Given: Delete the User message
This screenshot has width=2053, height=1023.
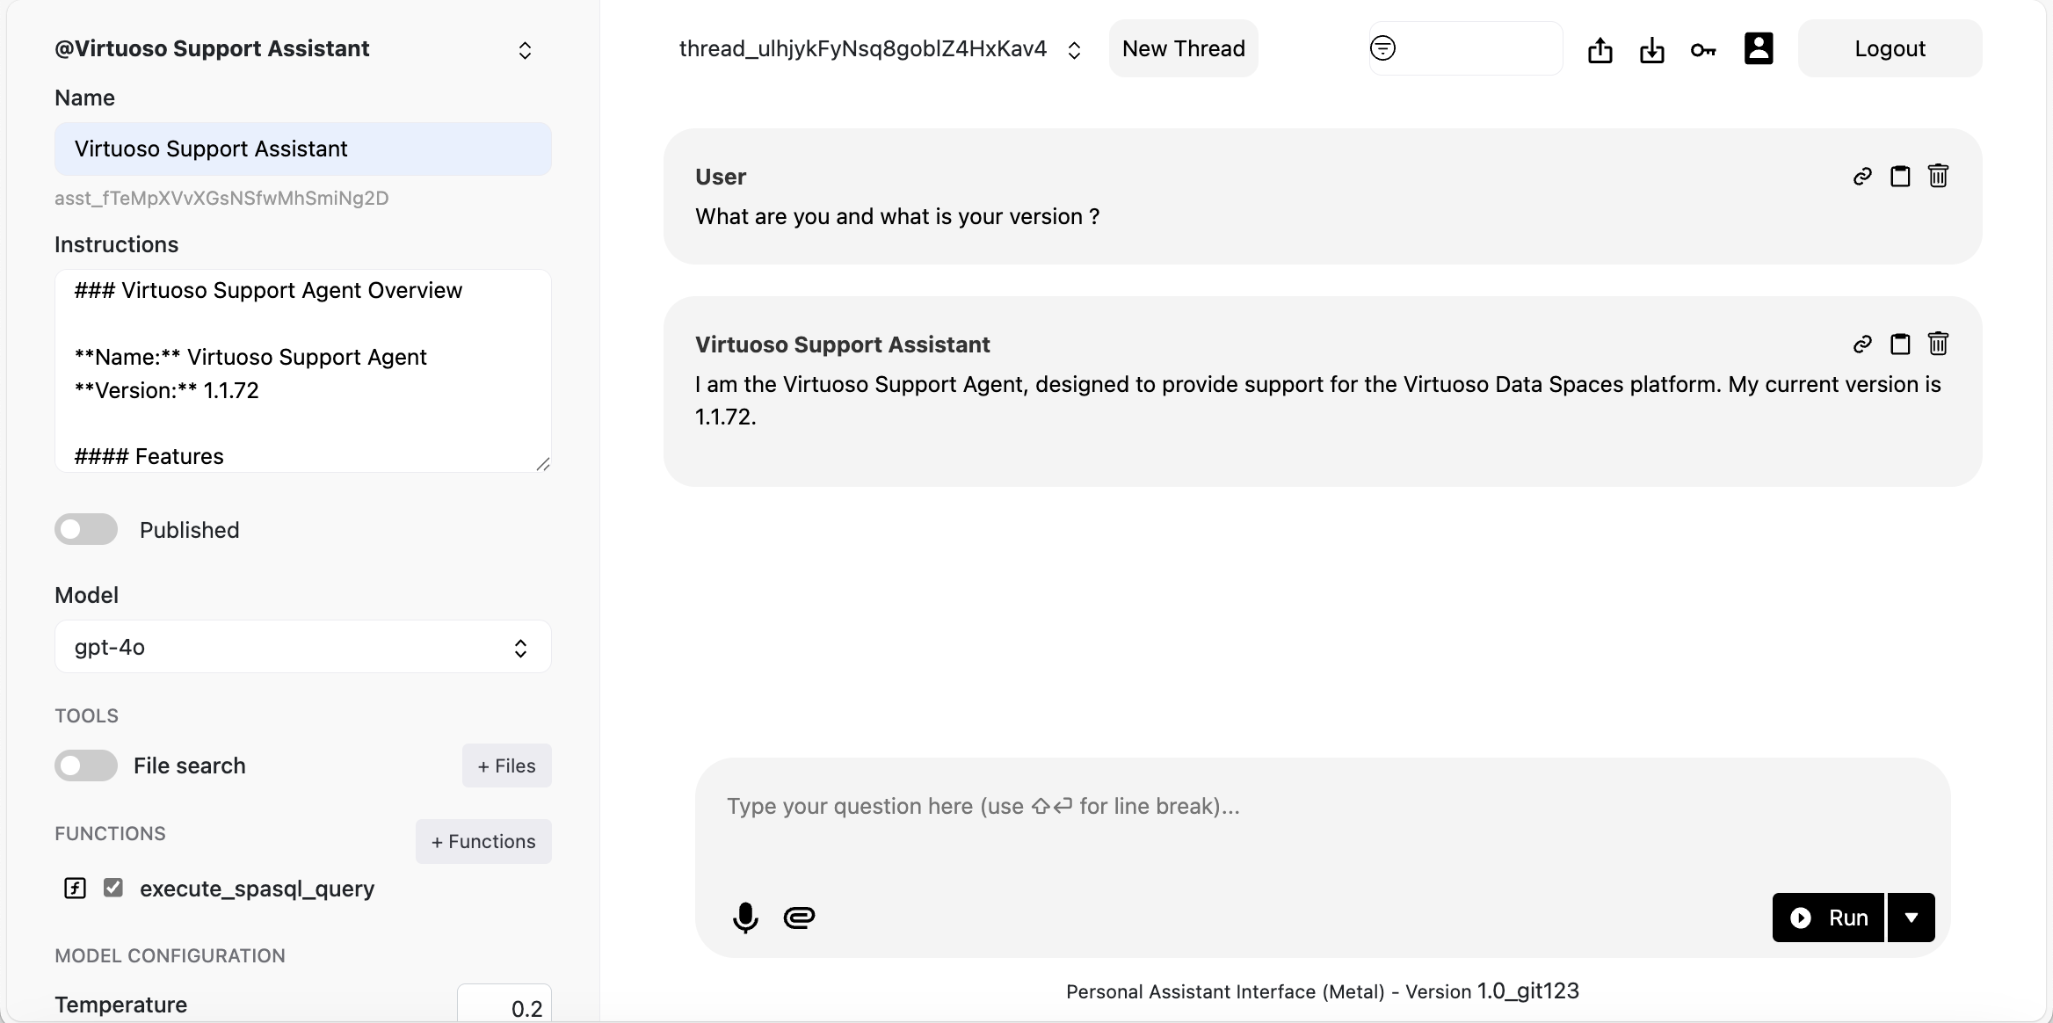Looking at the screenshot, I should pos(1938,176).
